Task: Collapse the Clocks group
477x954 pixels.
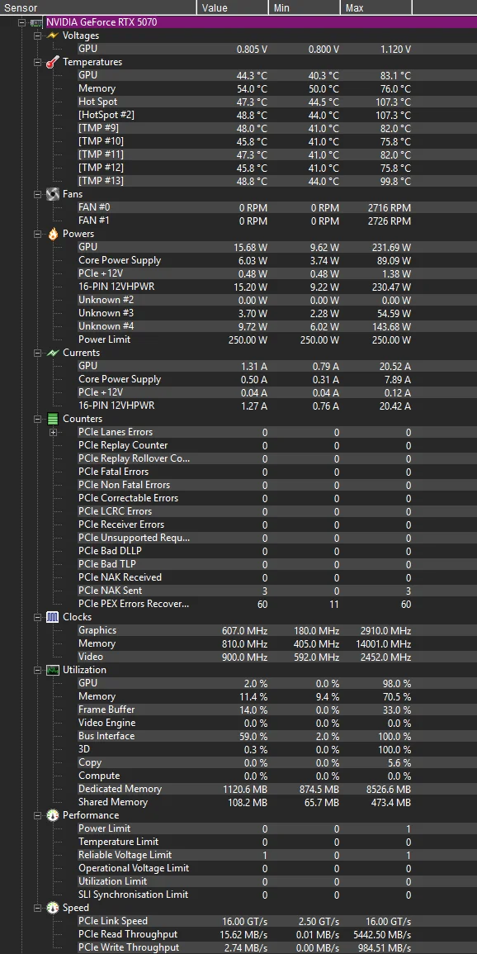Action: [38, 617]
